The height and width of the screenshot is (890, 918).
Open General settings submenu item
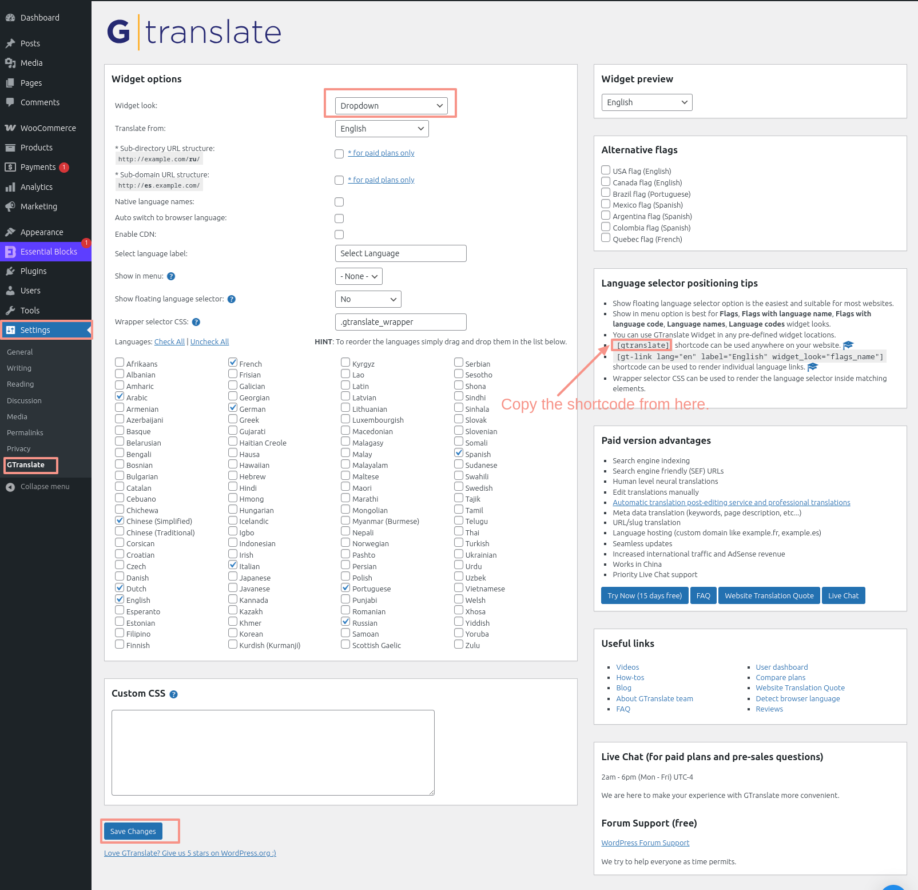tap(20, 352)
